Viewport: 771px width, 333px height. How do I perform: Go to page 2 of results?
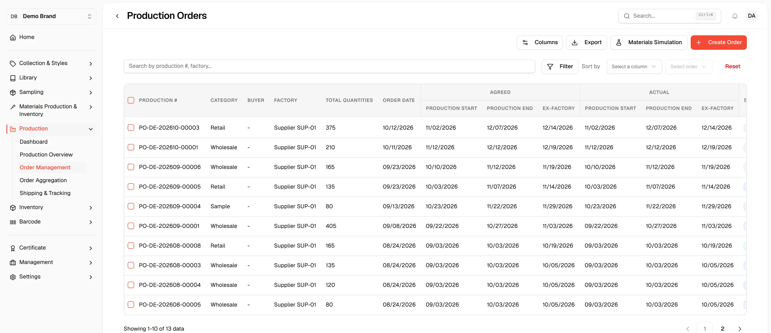pyautogui.click(x=722, y=328)
